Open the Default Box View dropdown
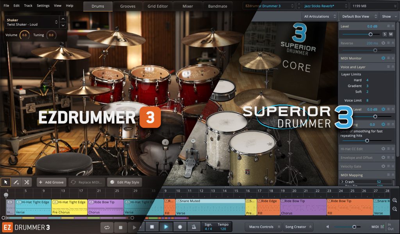The height and width of the screenshot is (234, 400). point(359,16)
